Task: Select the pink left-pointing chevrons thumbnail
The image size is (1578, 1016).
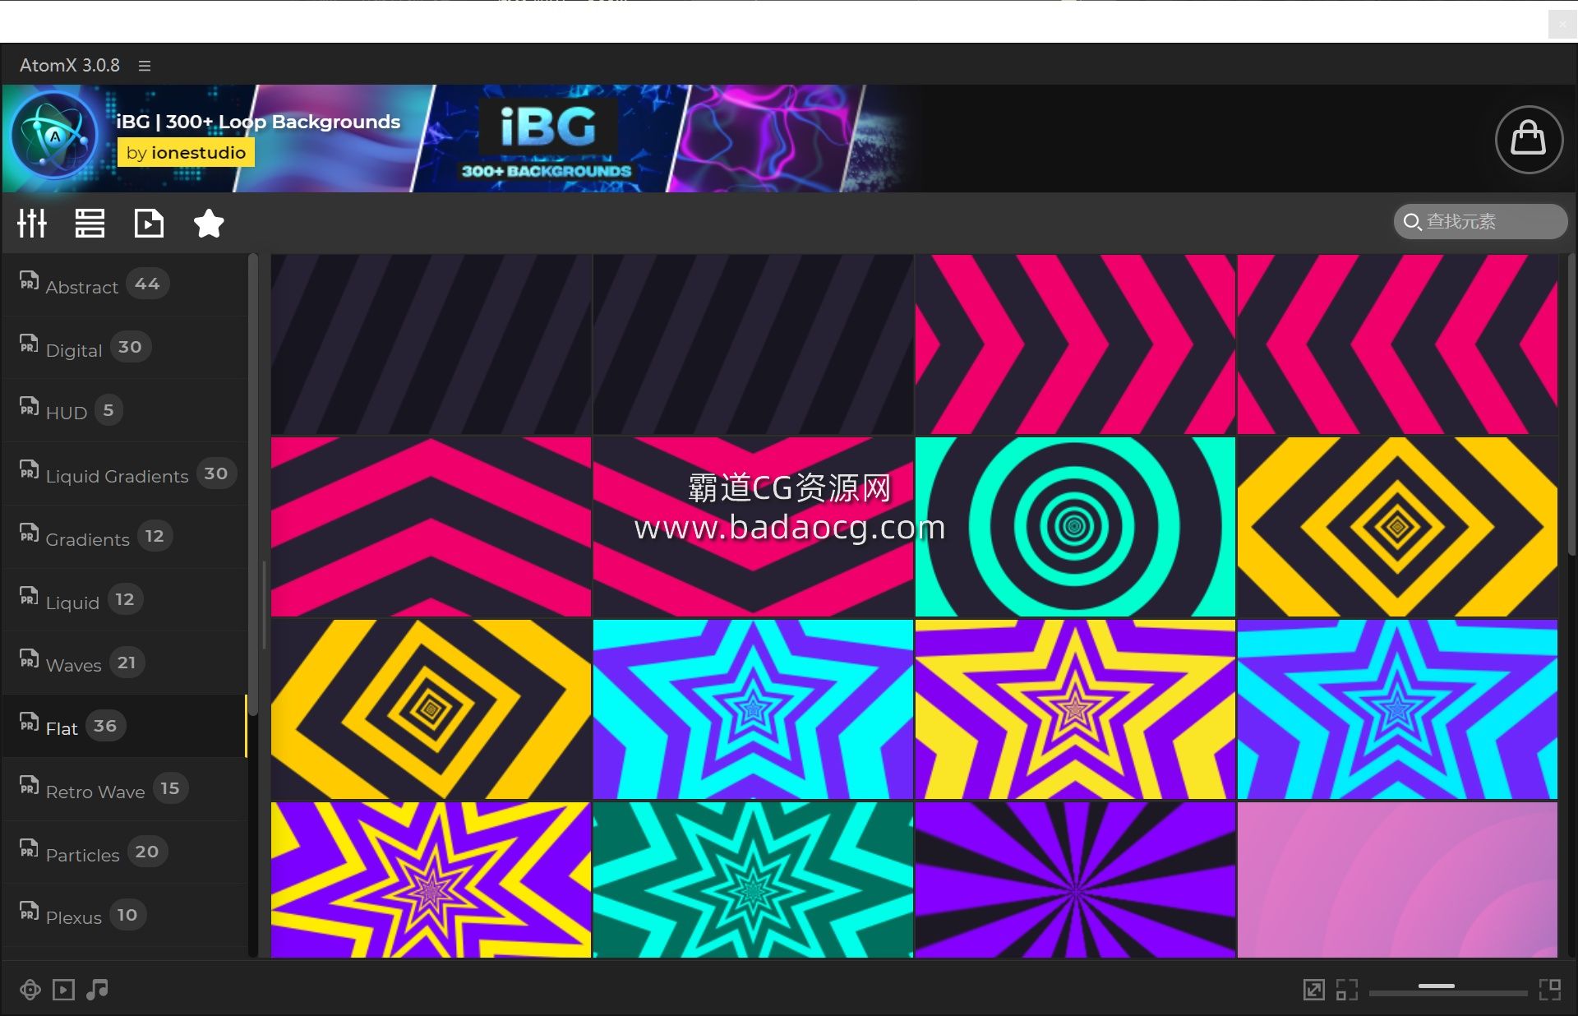Action: [x=1397, y=344]
